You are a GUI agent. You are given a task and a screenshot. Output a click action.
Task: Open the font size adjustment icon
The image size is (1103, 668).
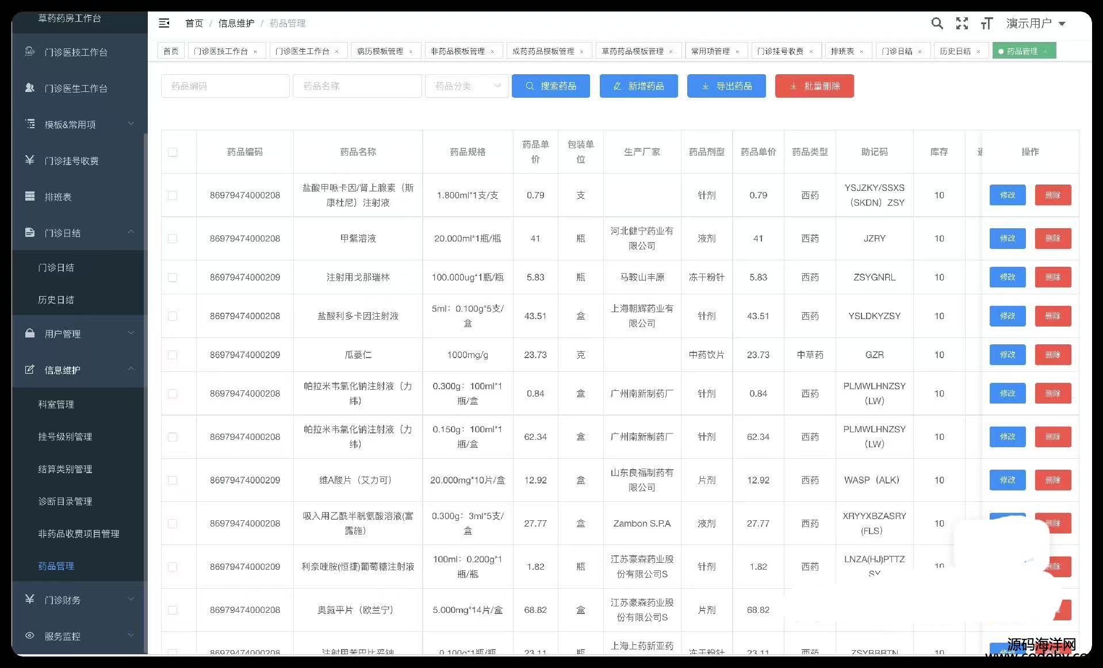987,23
